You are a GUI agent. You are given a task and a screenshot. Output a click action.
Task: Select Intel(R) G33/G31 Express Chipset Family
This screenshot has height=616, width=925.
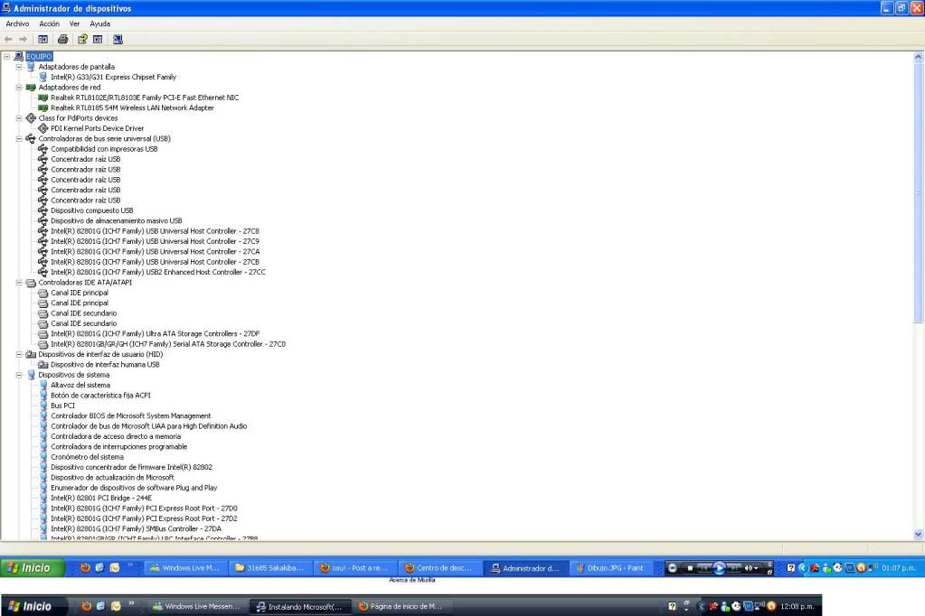click(113, 77)
